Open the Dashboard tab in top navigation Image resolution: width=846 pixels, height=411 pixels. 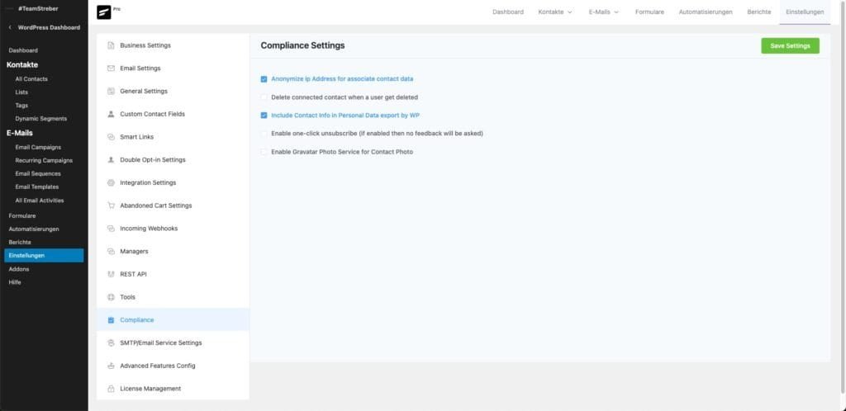[508, 12]
